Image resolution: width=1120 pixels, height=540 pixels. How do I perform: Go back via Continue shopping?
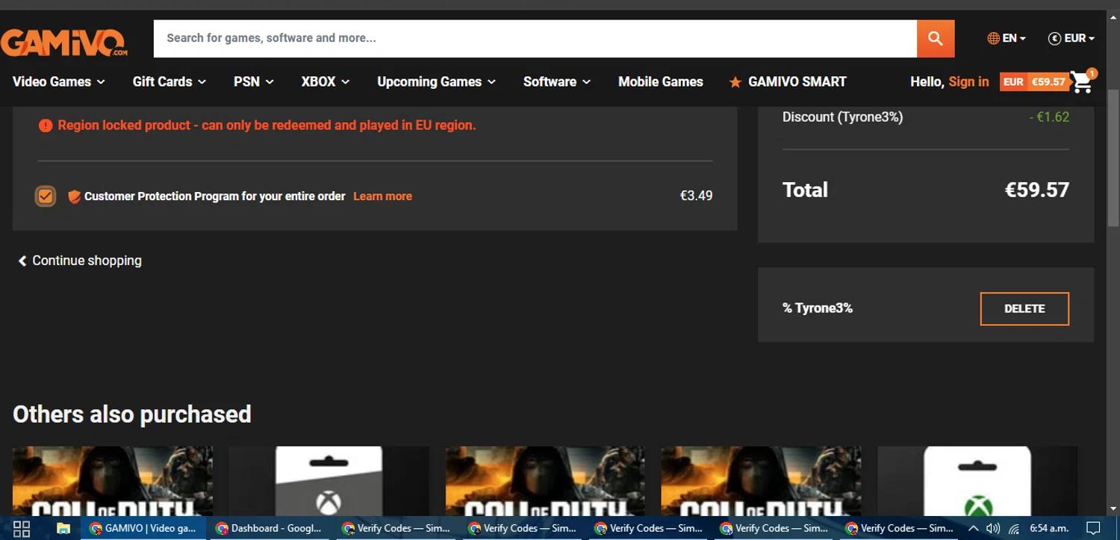[x=79, y=261]
